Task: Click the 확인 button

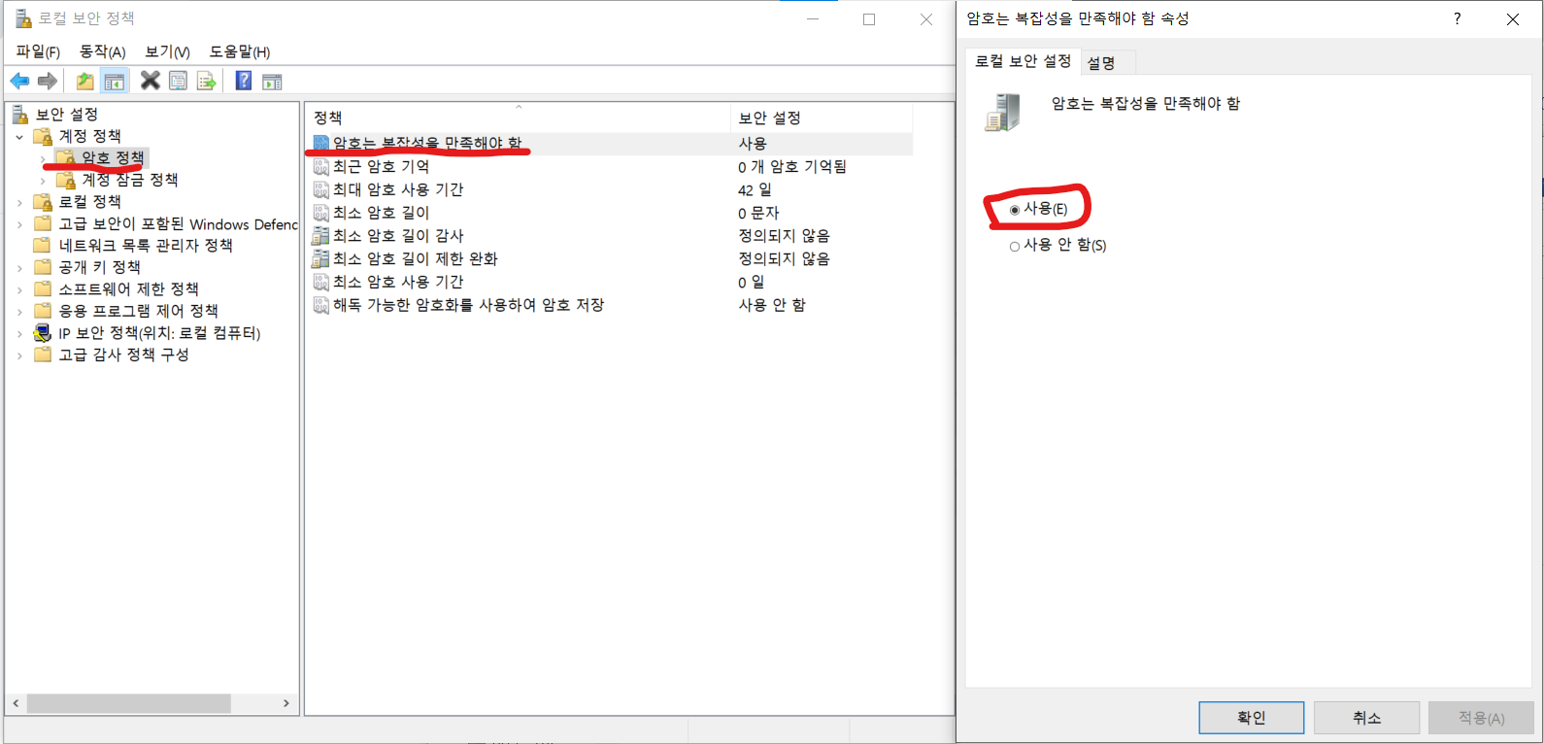Action: coord(1252,718)
